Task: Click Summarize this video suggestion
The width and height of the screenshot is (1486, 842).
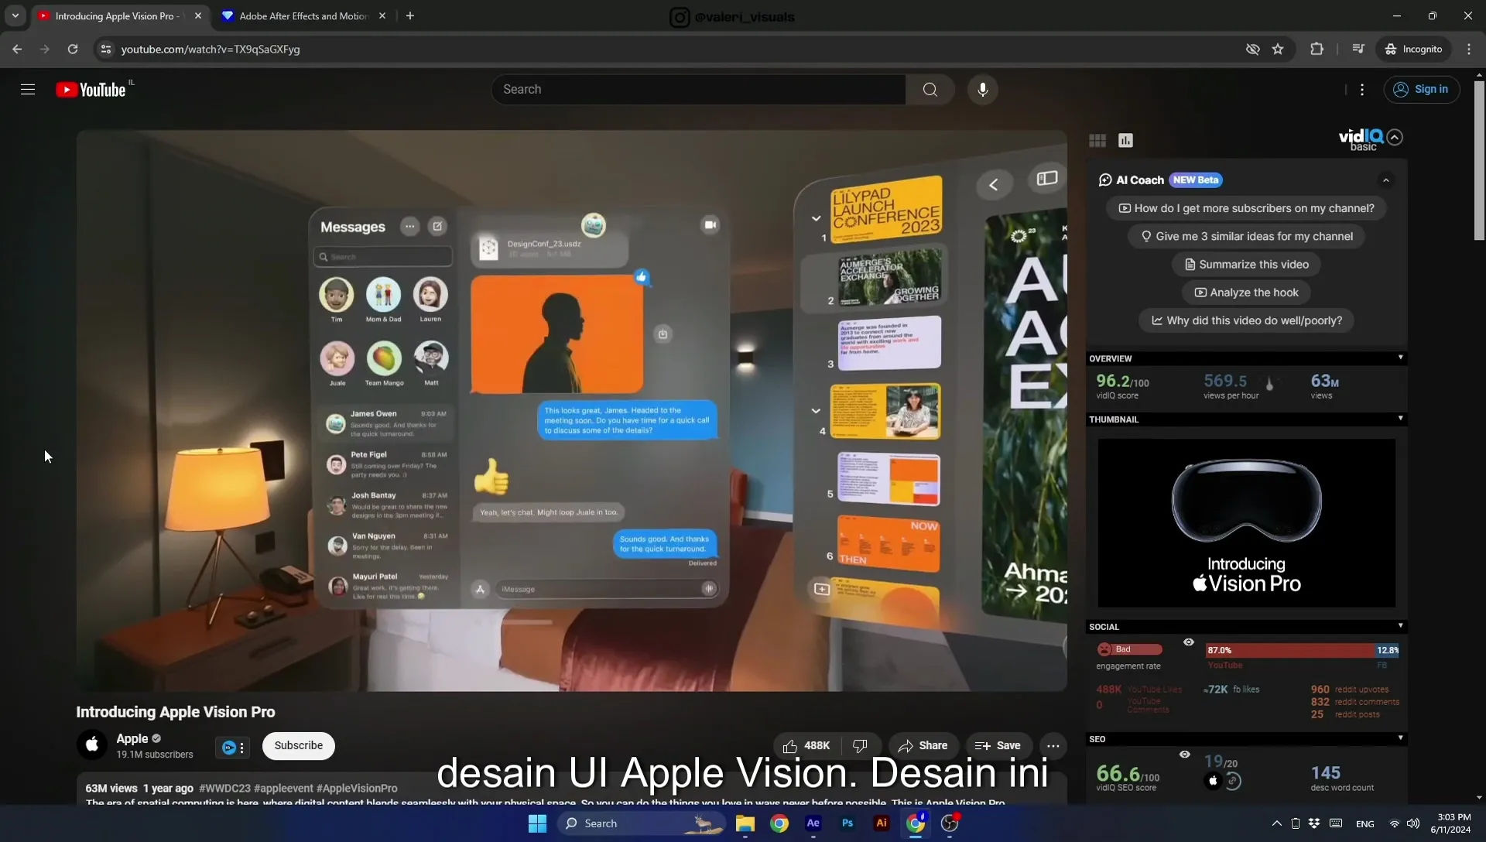Action: click(x=1246, y=265)
